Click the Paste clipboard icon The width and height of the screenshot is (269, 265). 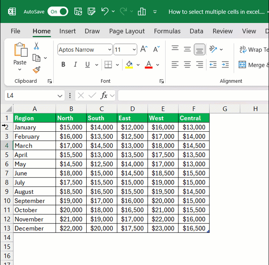(x=21, y=50)
